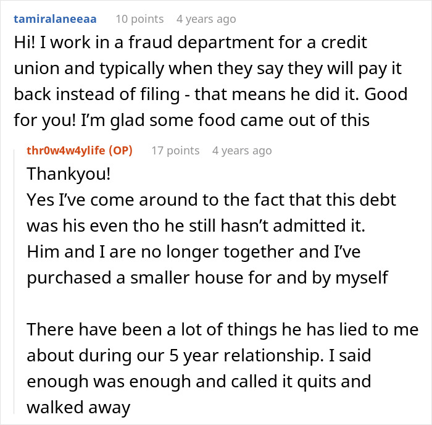432x425 pixels.
Task: Click the line "There have been a lot of things"
Action: click(223, 329)
